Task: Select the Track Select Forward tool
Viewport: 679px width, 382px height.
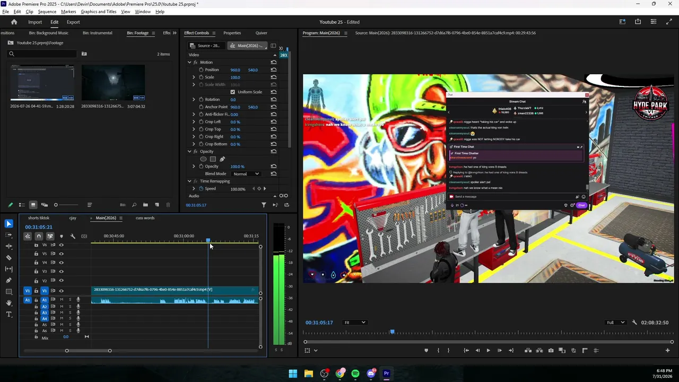Action: pos(8,235)
